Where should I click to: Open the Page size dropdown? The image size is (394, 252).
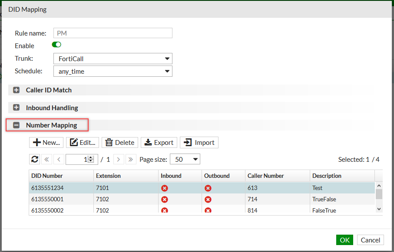(185, 159)
